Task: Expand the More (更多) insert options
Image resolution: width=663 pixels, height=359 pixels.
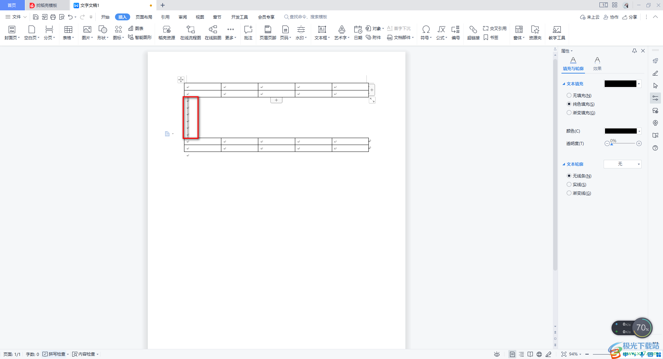Action: pos(231,33)
